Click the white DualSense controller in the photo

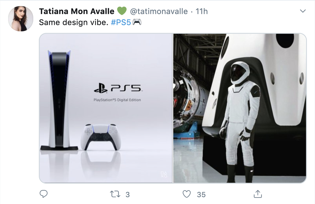point(101,136)
